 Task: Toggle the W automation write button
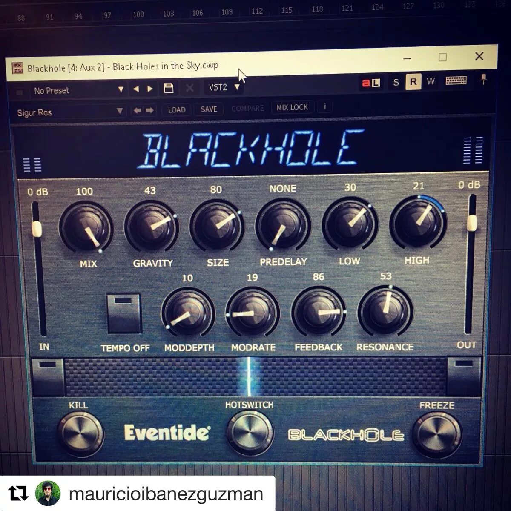pos(431,81)
